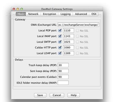Select the LDAP port field showing 1389

(x=69, y=53)
